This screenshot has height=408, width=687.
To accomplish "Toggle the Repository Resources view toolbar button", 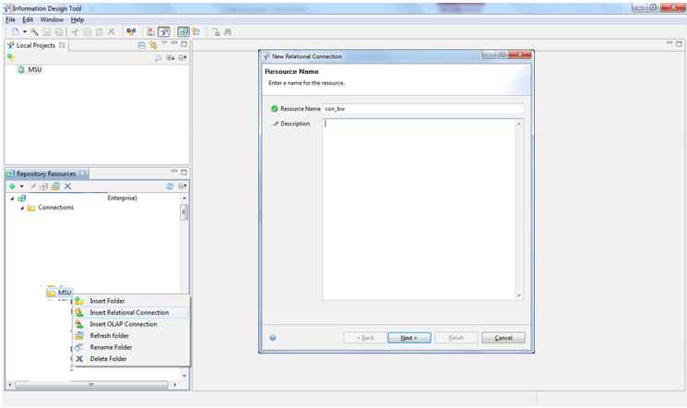I will click(184, 31).
